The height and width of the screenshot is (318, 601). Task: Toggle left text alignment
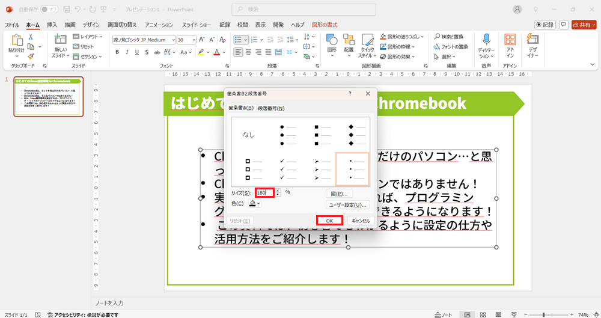239,52
